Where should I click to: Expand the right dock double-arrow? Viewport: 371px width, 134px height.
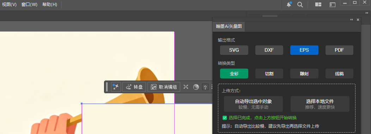click(367, 13)
